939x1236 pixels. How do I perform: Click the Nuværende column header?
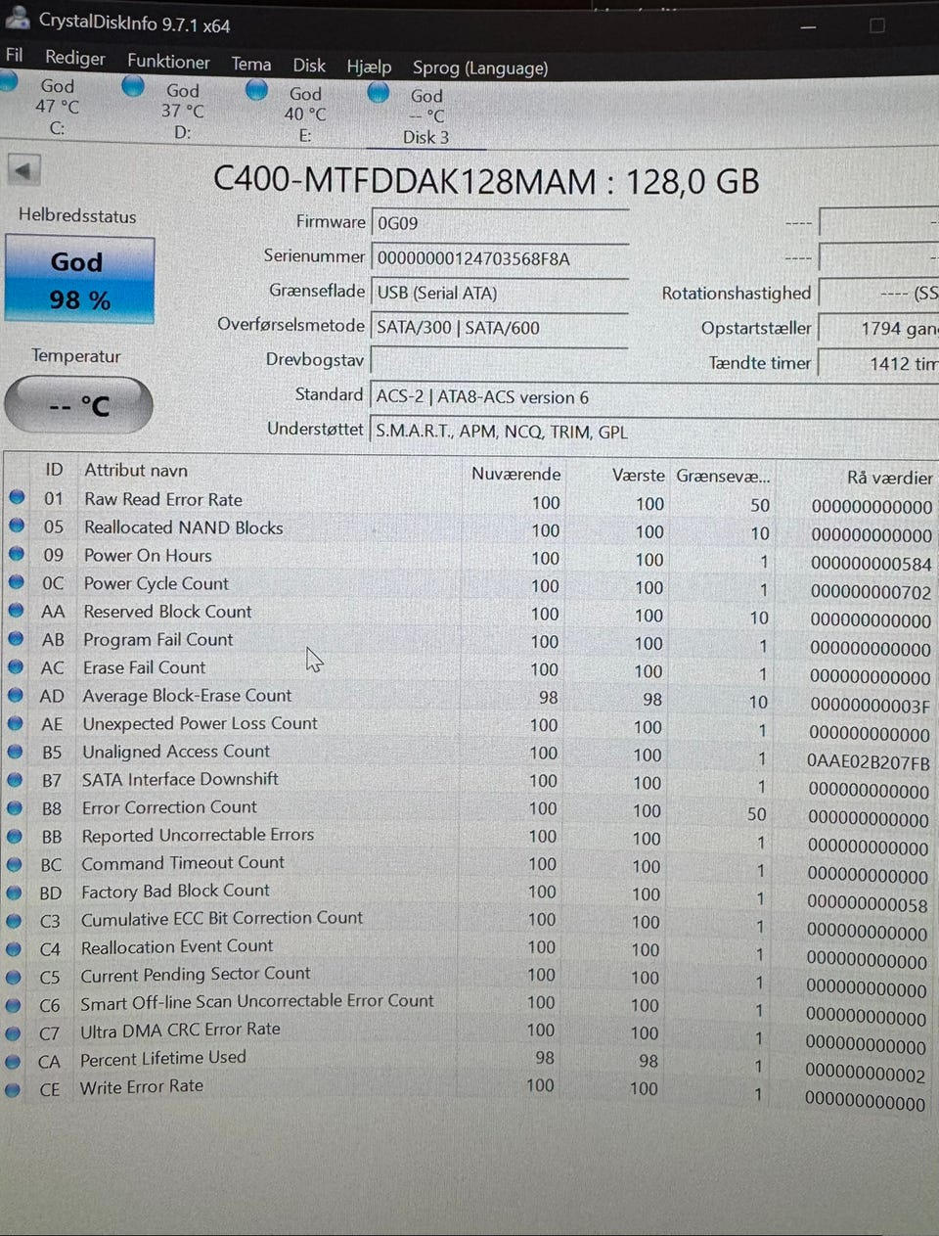pyautogui.click(x=515, y=474)
